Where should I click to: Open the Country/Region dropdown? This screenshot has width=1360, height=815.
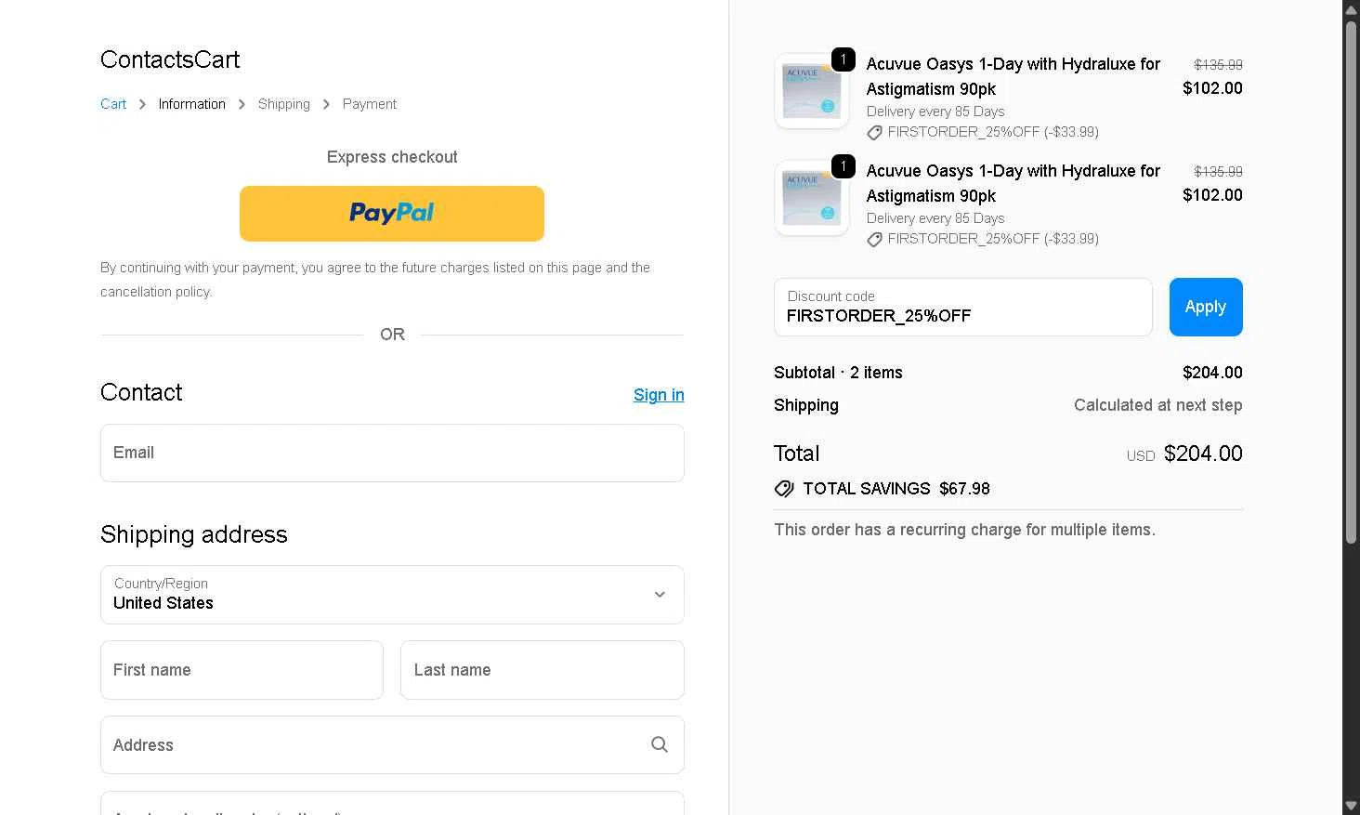coord(392,595)
